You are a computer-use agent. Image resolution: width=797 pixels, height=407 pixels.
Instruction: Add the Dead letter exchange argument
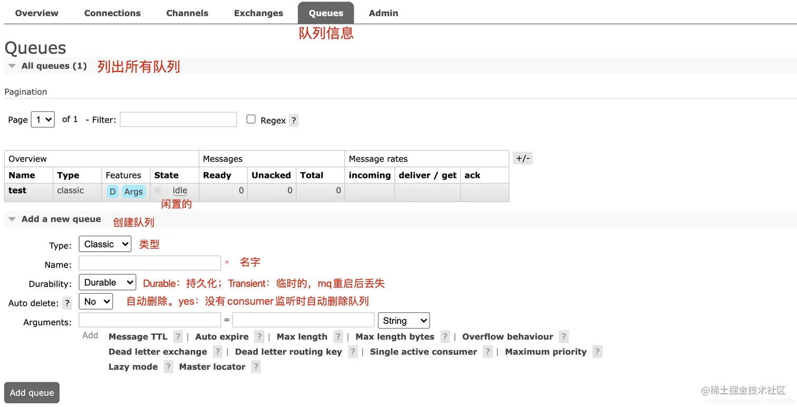(158, 352)
